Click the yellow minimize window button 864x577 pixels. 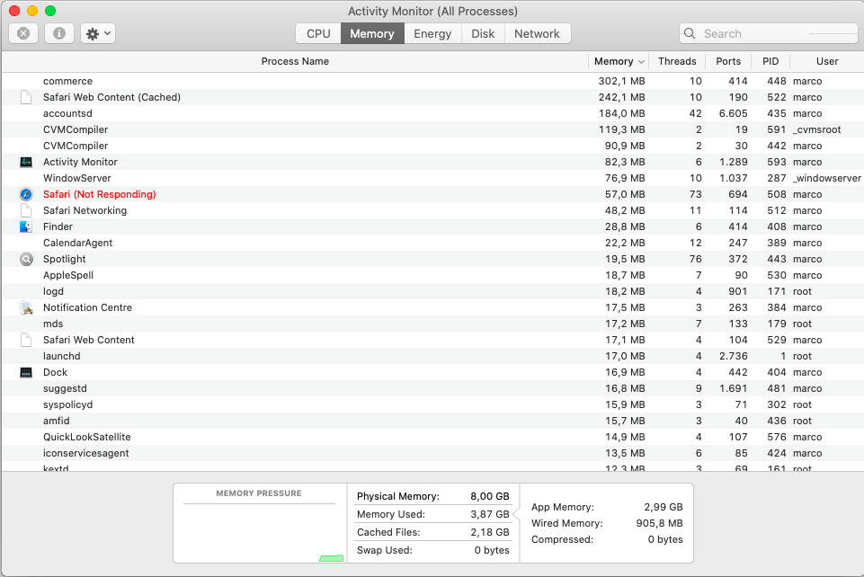(32, 11)
